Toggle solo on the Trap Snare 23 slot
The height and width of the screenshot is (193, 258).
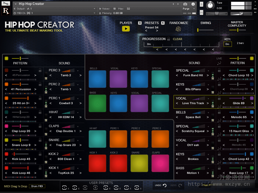(46, 148)
